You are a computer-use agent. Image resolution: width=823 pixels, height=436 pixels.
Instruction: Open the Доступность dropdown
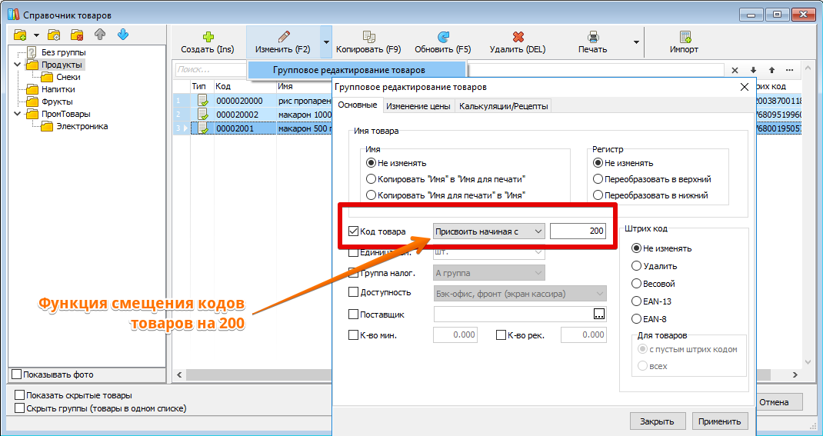tap(520, 294)
